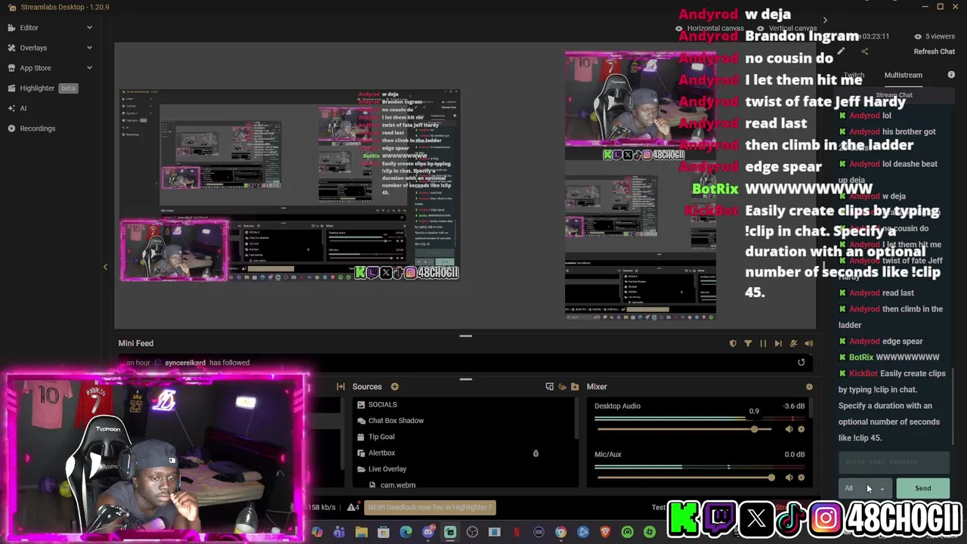Open the Deadlock Highlighter notification
967x544 pixels.
pyautogui.click(x=430, y=508)
